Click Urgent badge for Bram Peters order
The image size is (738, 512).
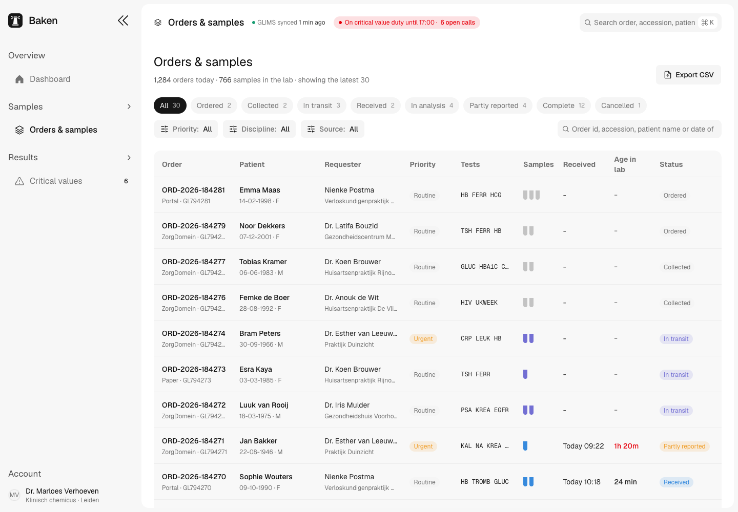coord(423,339)
